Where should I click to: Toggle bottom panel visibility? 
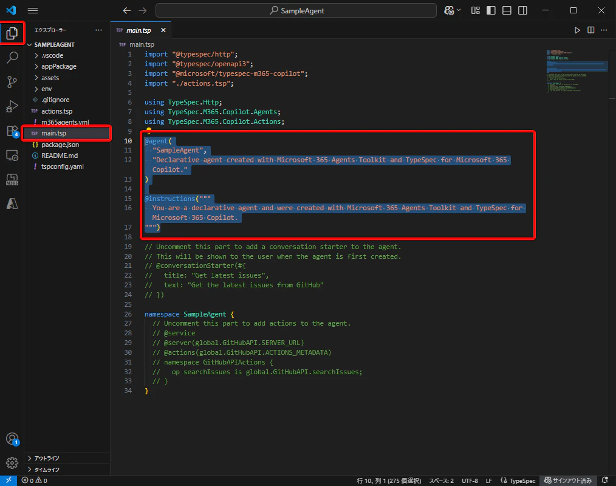507,10
